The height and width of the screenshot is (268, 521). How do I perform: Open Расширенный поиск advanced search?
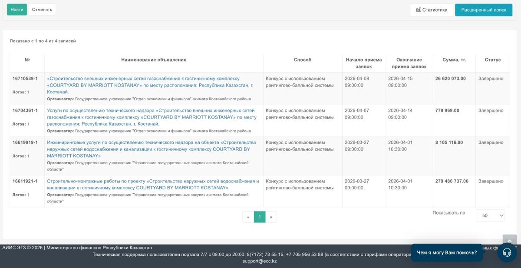483,10
